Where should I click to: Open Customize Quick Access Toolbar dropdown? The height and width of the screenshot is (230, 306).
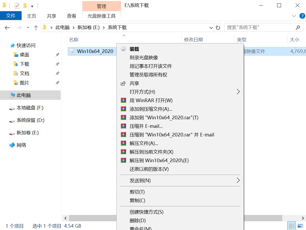(32, 6)
